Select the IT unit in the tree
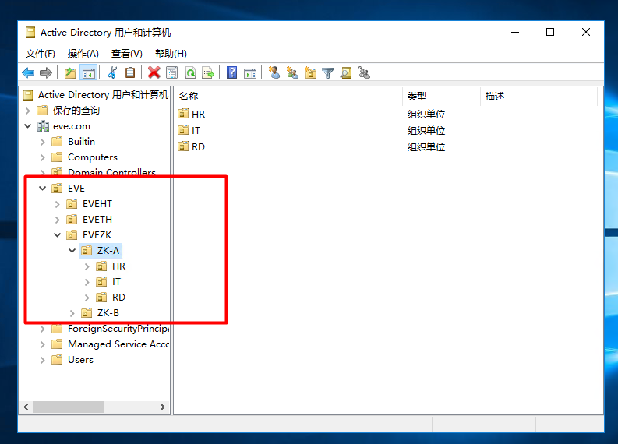The image size is (618, 444). click(x=116, y=282)
